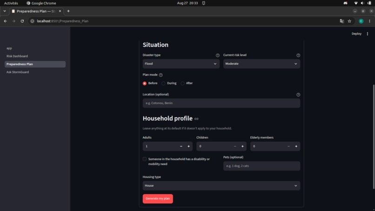
Task: Open Preparedness Plan sidebar page
Action: pos(35,64)
